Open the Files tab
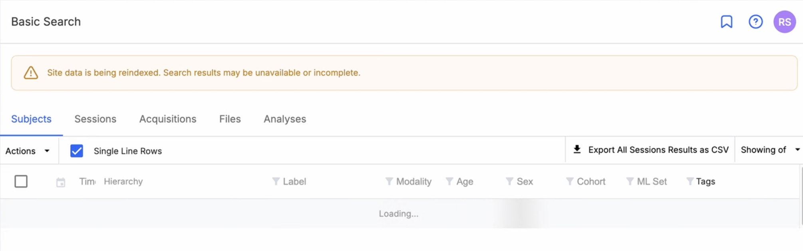This screenshot has height=251, width=803. [x=230, y=119]
